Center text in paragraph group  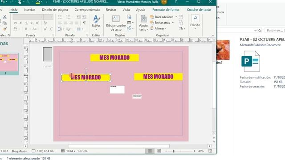point(65,23)
